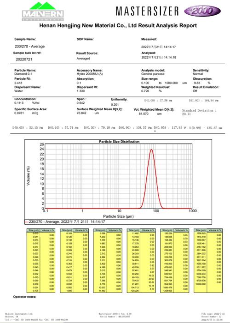Select the Result Analysis Report title

[x=118, y=25]
